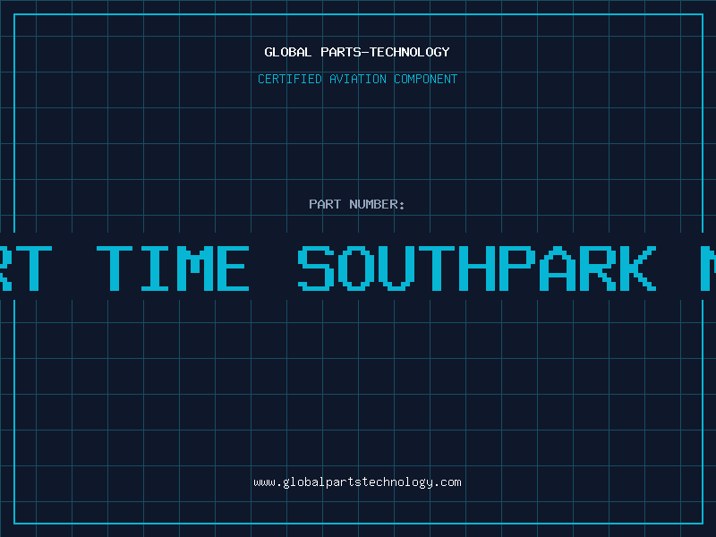716x537 pixels.
Task: Click the large word TIME
Action: coord(173,268)
